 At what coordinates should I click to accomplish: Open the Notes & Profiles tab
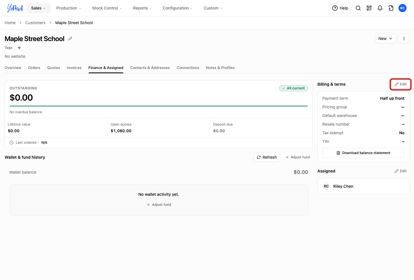click(x=220, y=68)
